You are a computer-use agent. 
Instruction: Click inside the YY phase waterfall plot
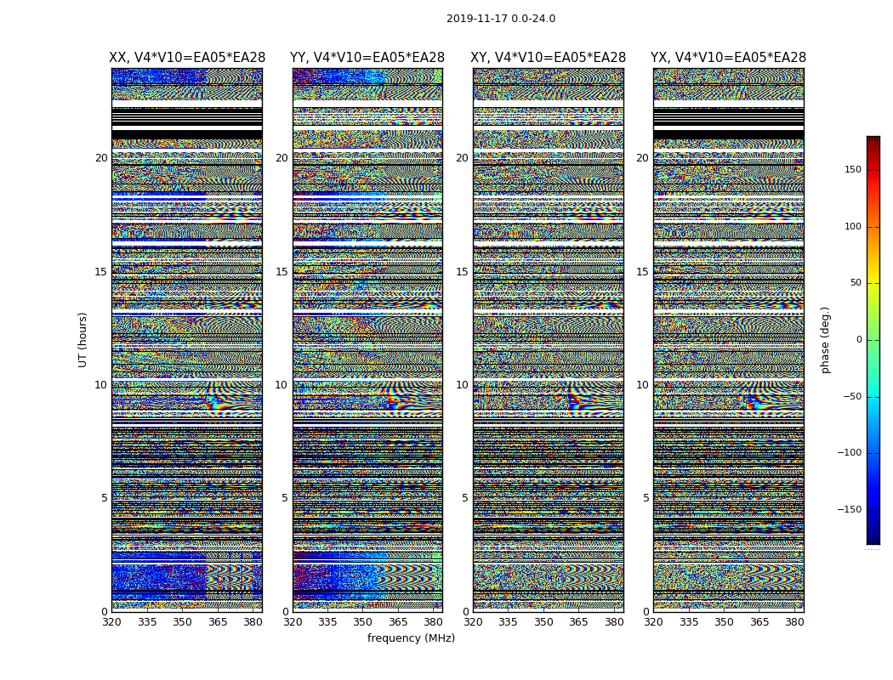click(367, 340)
